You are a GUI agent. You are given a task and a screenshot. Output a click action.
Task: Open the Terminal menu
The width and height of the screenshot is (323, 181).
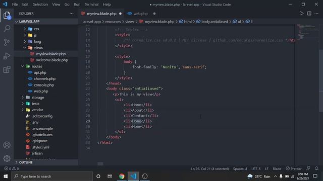pyautogui.click(x=91, y=5)
